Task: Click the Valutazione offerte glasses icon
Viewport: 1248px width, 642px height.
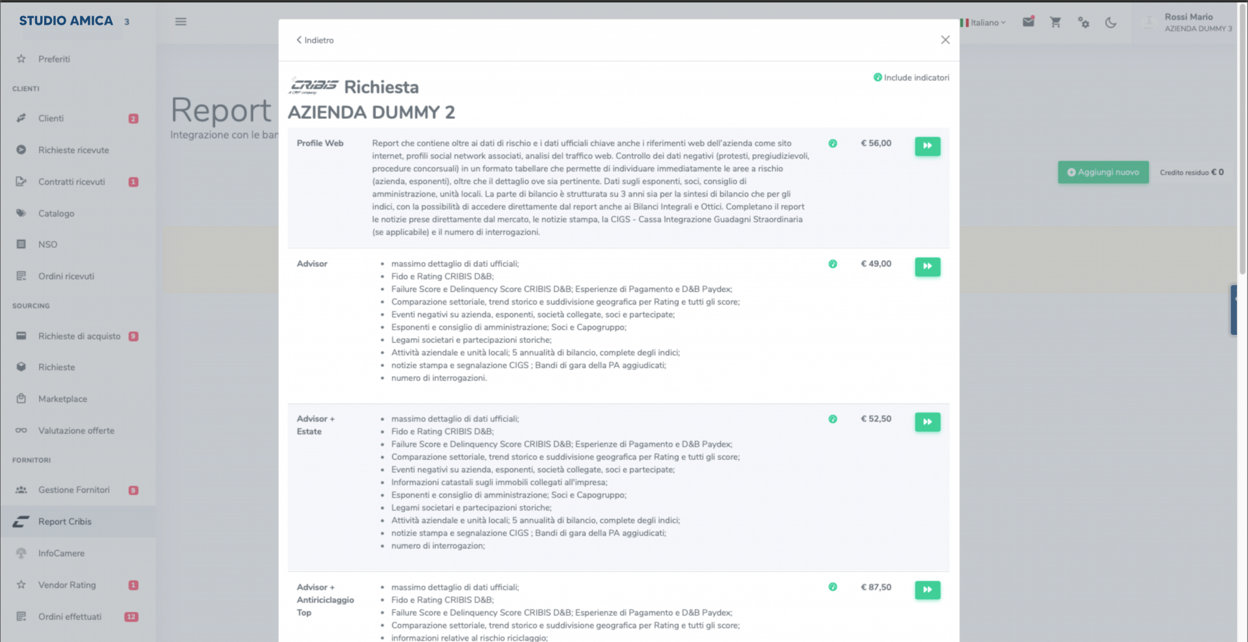Action: (x=21, y=431)
